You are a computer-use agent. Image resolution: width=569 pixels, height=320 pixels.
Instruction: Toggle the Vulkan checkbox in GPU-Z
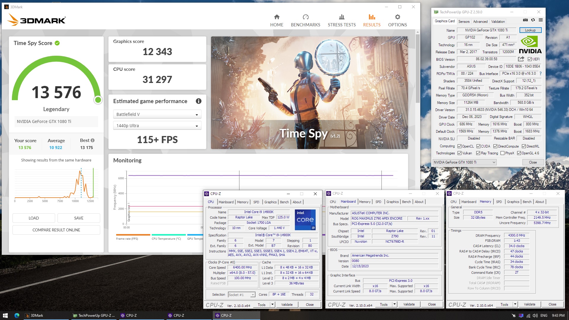[x=459, y=153]
